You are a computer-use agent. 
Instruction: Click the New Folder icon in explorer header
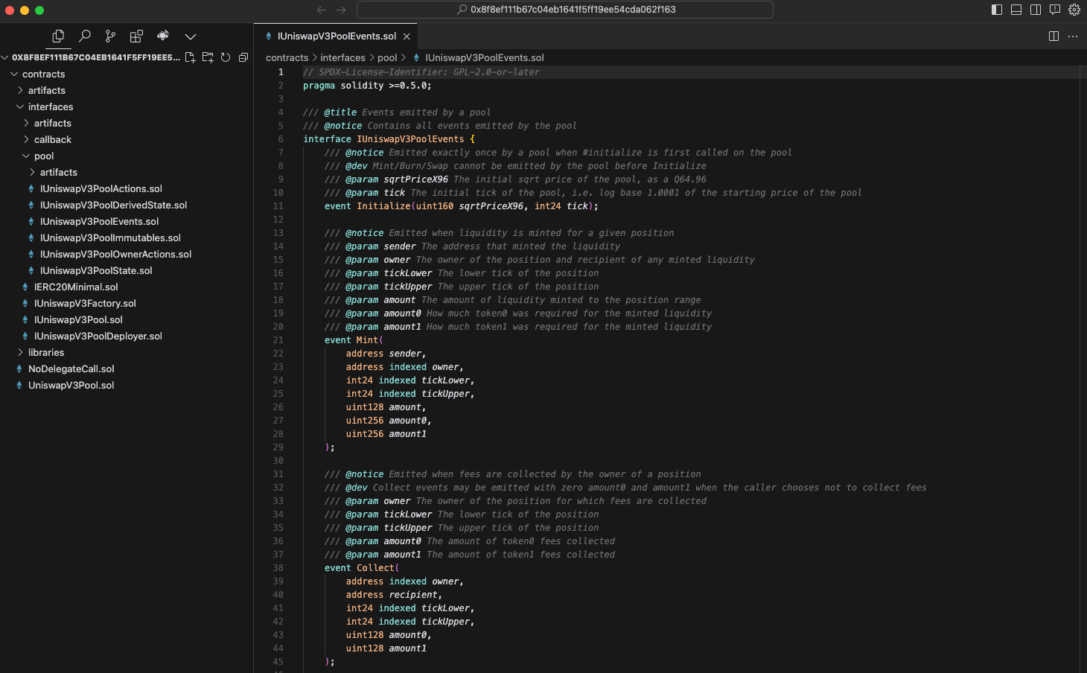tap(208, 57)
